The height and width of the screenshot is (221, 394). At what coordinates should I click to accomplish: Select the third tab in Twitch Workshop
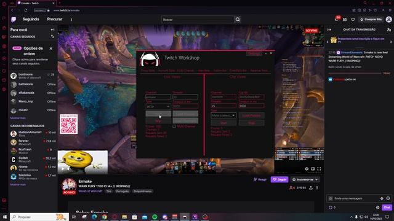pos(186,71)
